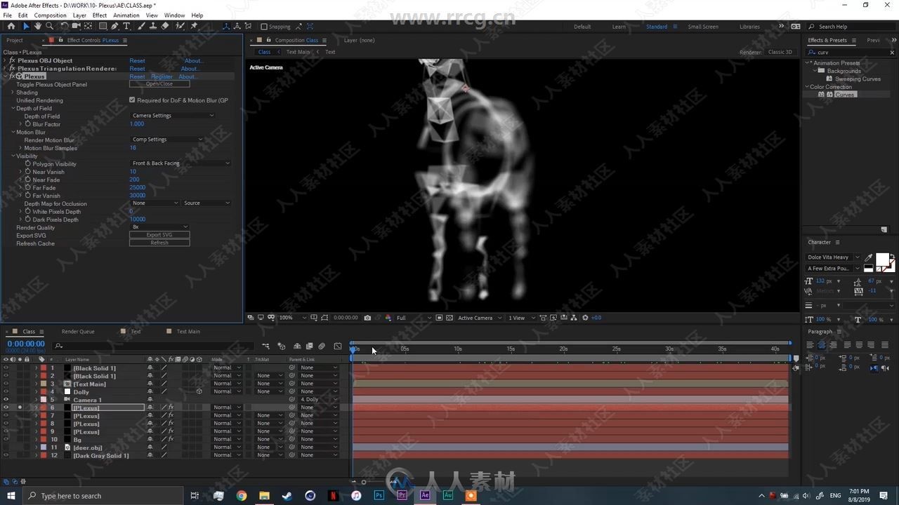
Task: Click the red label color of layer 1
Action: click(x=43, y=368)
